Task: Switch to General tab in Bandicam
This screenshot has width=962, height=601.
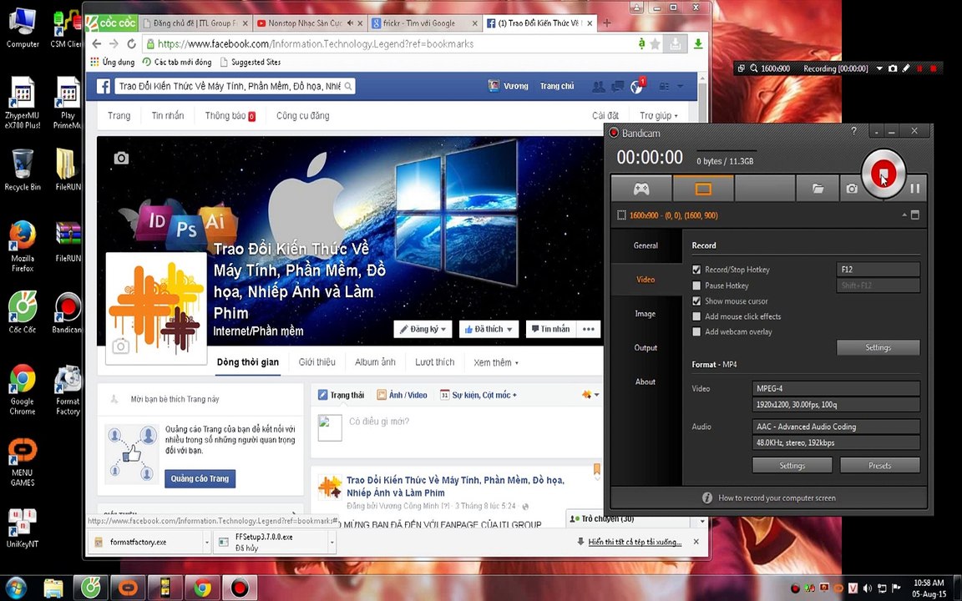Action: click(x=646, y=245)
